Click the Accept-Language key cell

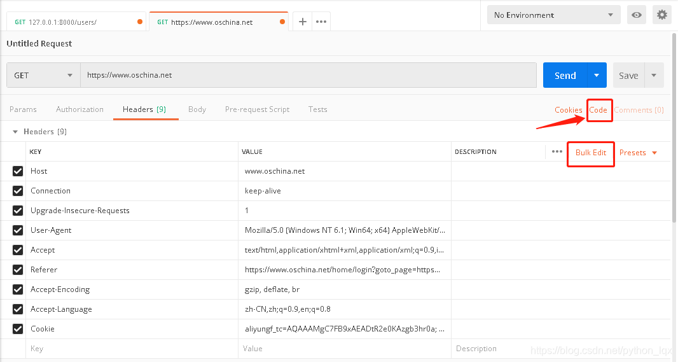point(132,309)
